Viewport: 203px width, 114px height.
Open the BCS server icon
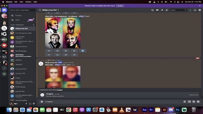pyautogui.click(x=4, y=57)
